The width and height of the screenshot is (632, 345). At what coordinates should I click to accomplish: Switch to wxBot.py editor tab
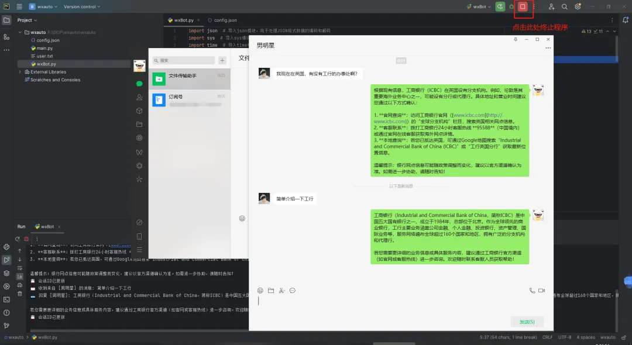[184, 20]
